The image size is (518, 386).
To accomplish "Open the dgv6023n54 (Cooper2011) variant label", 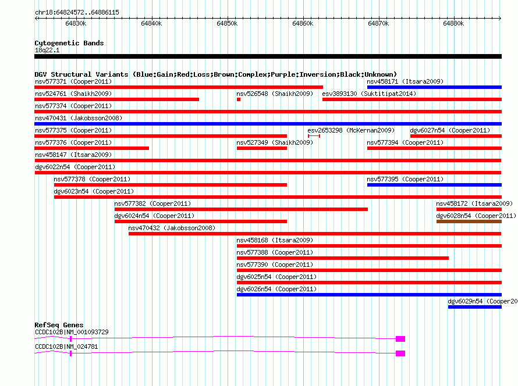I will coord(94,191).
